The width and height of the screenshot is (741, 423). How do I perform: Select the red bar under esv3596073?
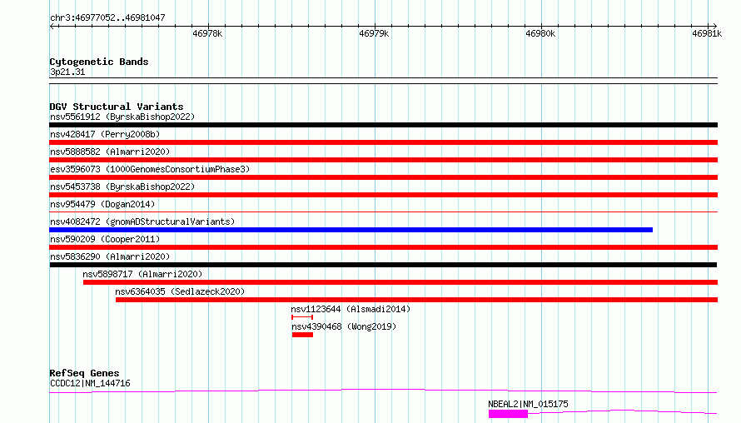point(383,177)
